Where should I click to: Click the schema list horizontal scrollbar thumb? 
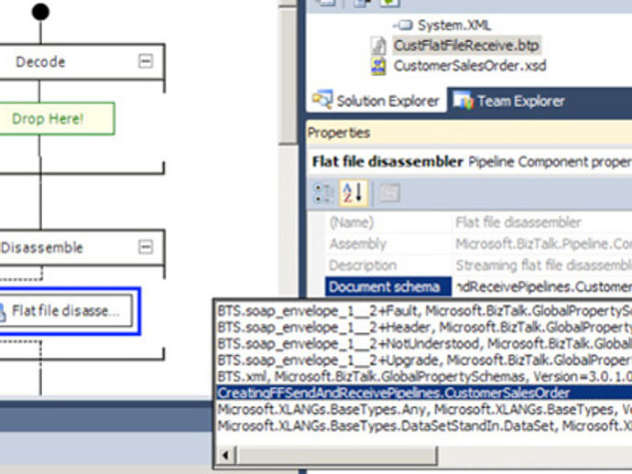click(336, 456)
